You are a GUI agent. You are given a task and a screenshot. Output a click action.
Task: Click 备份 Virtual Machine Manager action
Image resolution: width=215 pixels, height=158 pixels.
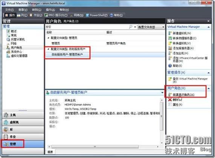188,80
